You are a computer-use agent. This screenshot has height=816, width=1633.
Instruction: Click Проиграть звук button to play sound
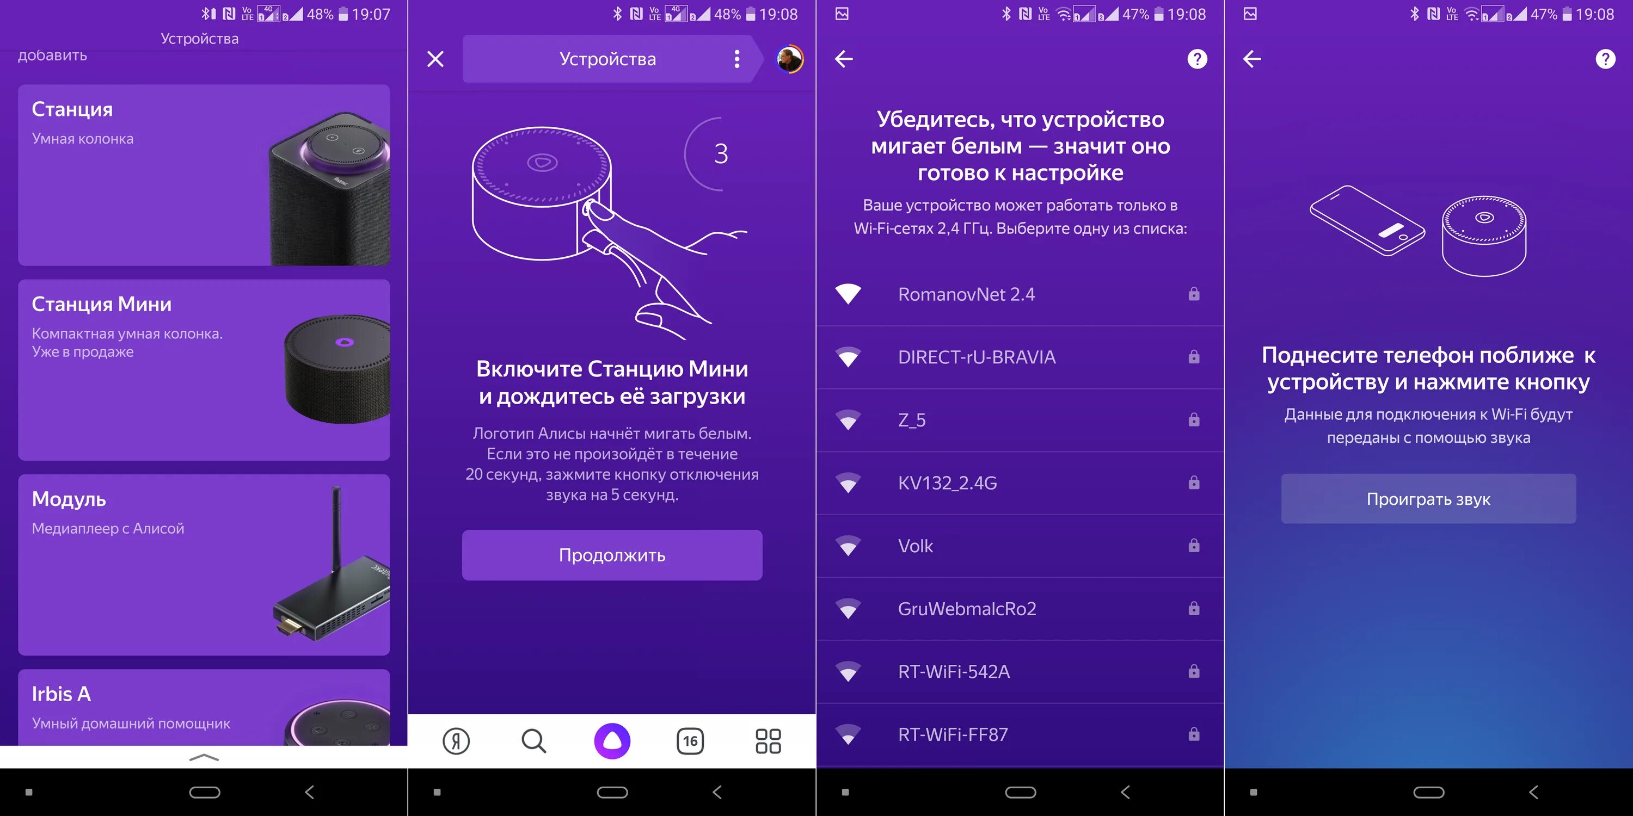click(x=1428, y=498)
